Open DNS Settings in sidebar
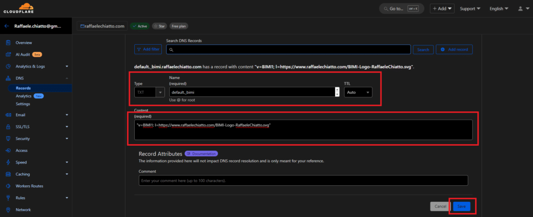The height and width of the screenshot is (217, 533). [x=23, y=104]
